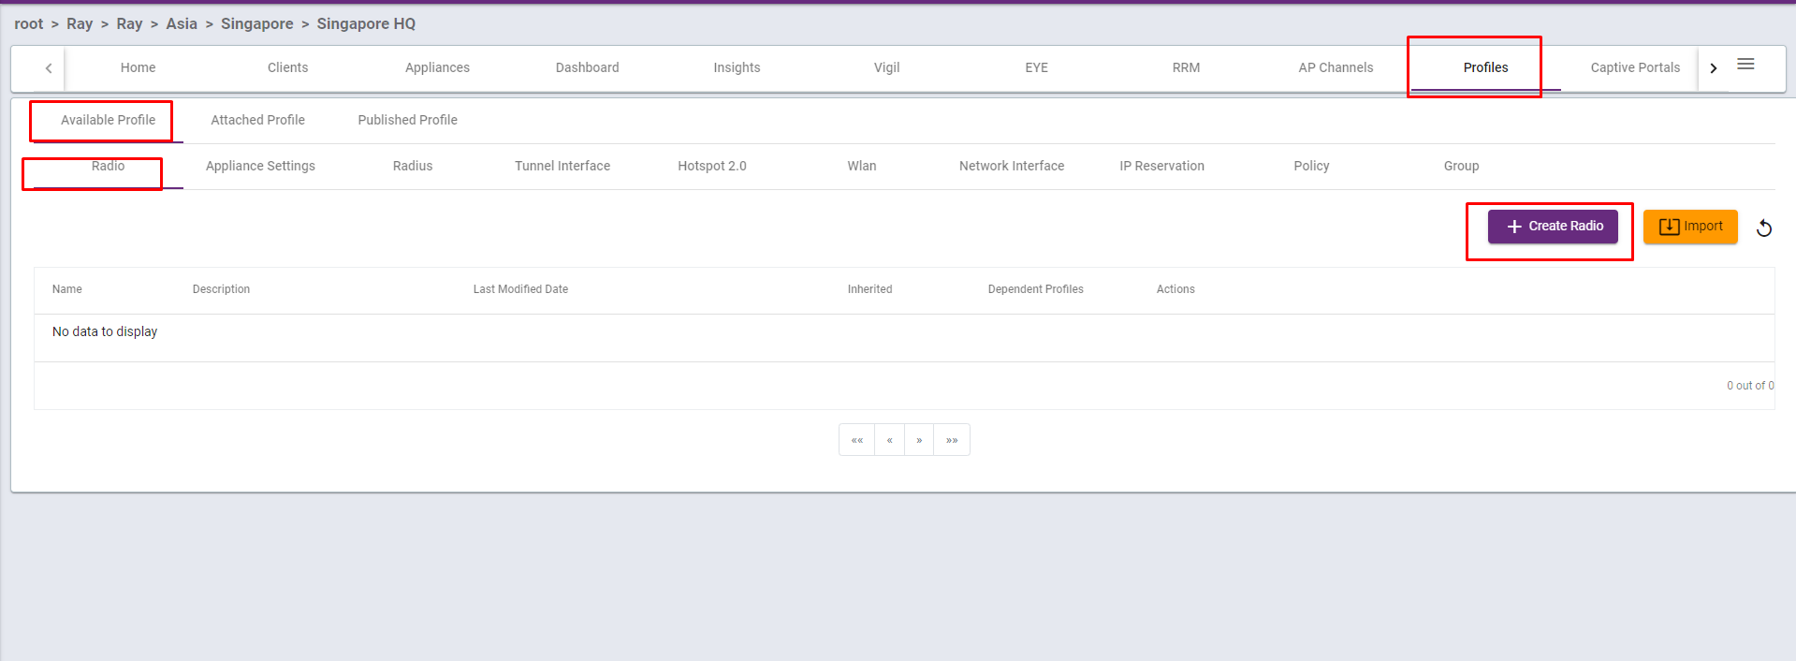Open the Home tab

(139, 67)
